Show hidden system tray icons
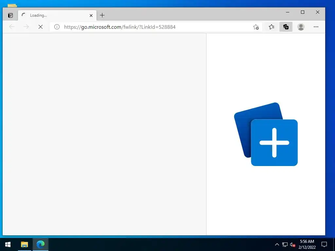 277,244
